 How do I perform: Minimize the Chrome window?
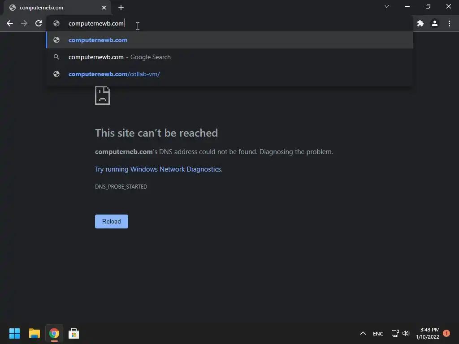(x=407, y=6)
